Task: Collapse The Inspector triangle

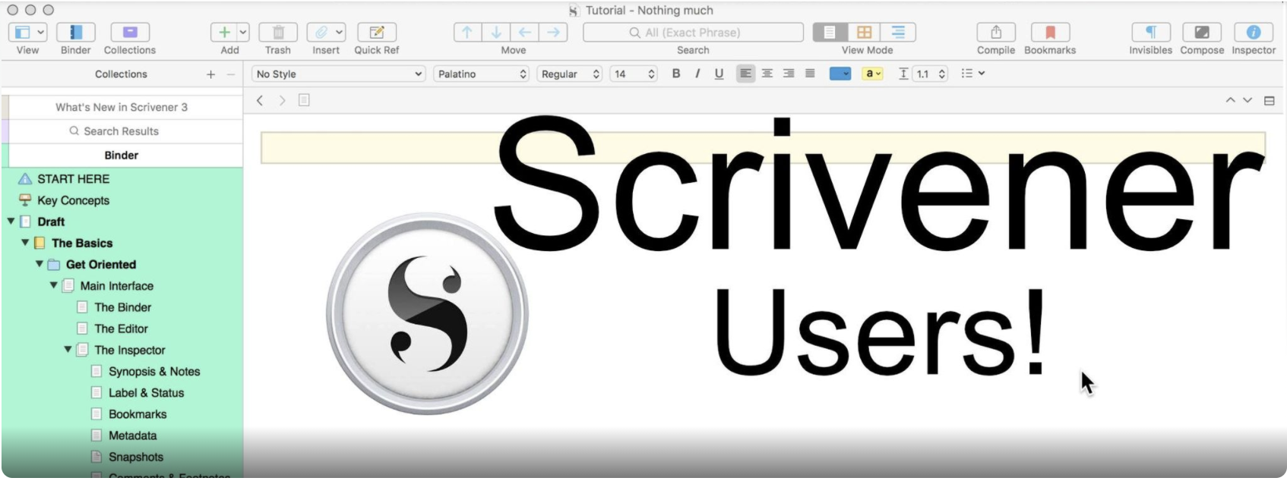Action: pos(68,350)
